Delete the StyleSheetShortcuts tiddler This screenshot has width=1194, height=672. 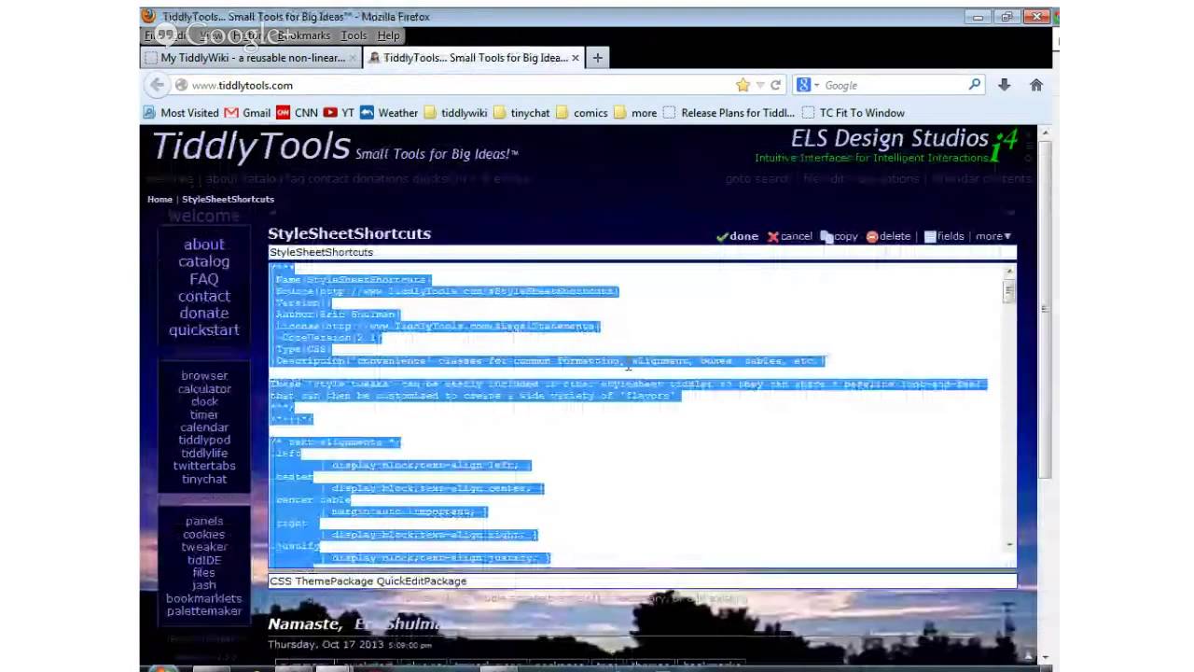[x=888, y=236]
